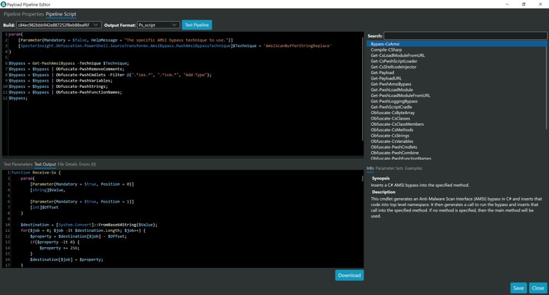549x295 pixels.
Task: Open the Build dropdown
Action: [59, 25]
